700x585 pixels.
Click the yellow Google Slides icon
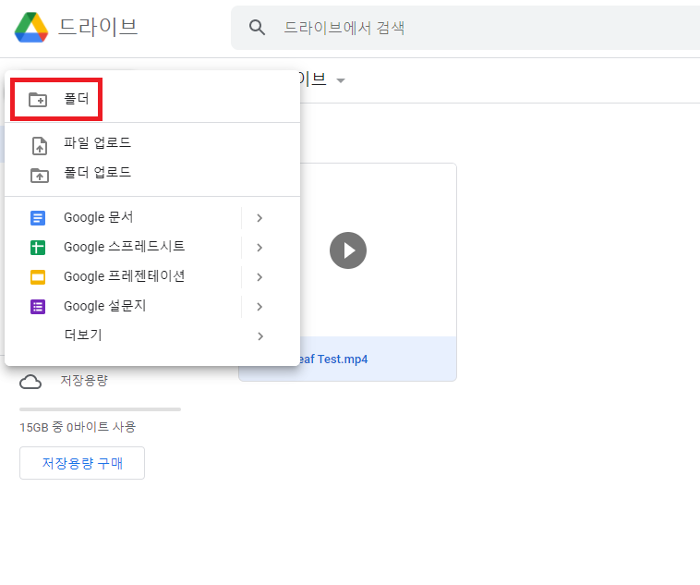click(38, 277)
